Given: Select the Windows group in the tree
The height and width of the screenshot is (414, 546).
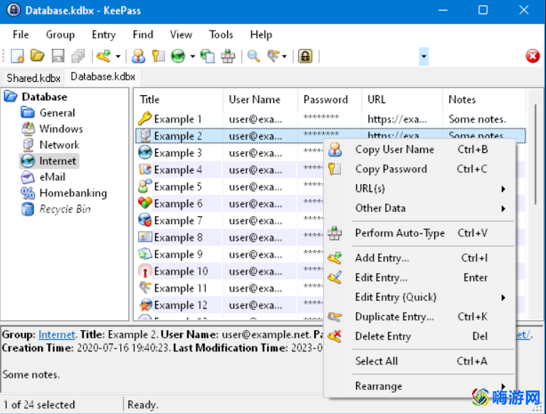Looking at the screenshot, I should tap(61, 129).
